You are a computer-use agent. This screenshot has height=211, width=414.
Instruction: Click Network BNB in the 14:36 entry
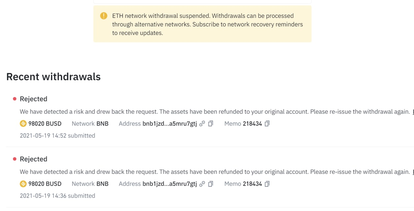point(90,184)
